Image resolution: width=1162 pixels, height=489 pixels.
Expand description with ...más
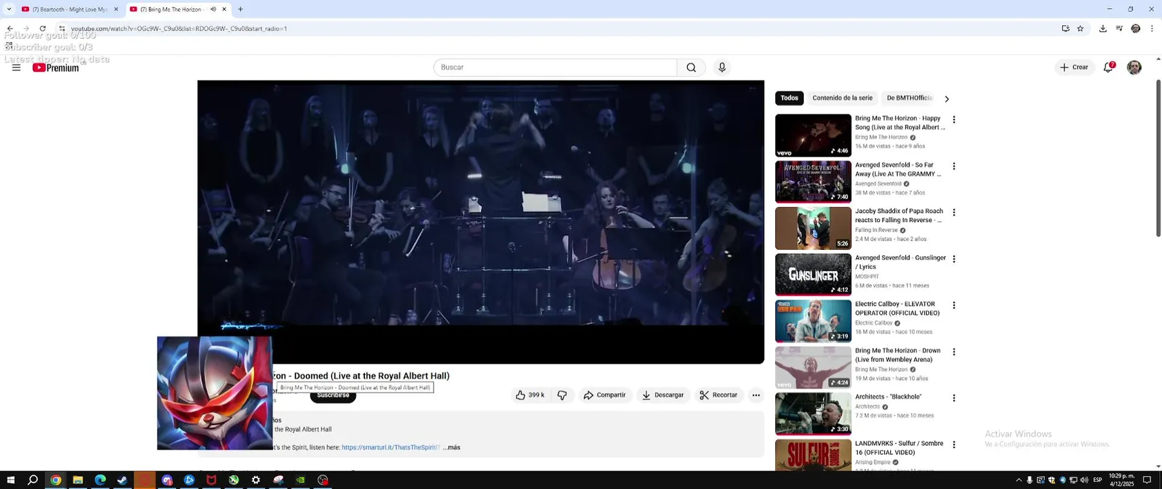452,448
